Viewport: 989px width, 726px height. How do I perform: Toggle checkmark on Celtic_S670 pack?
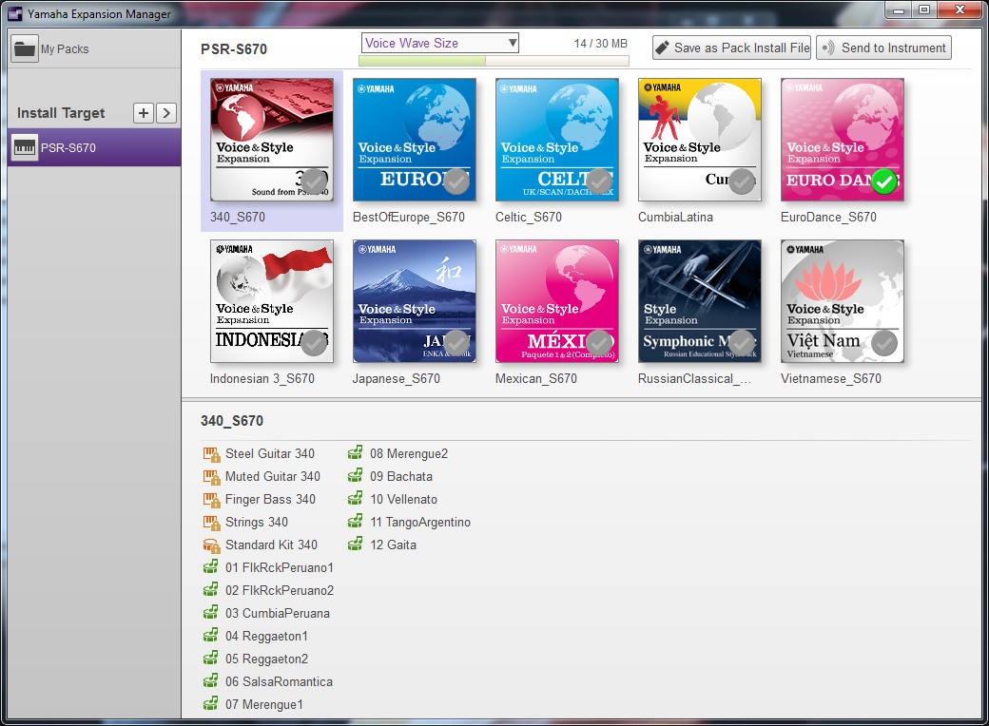click(598, 181)
